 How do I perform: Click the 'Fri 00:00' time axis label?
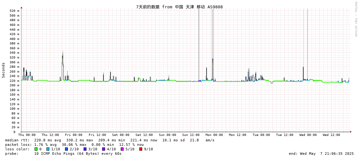(x=74, y=135)
